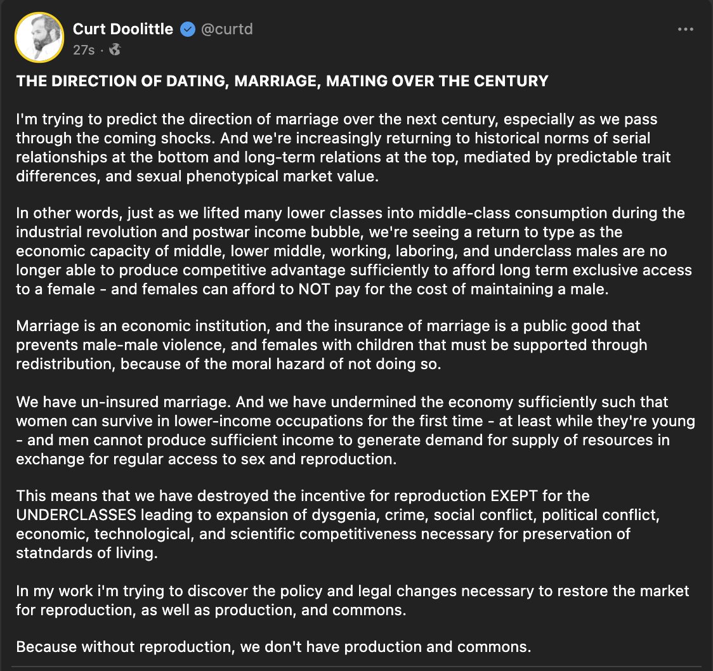Click the Curt Doolittle author name
This screenshot has width=713, height=671.
tap(123, 29)
